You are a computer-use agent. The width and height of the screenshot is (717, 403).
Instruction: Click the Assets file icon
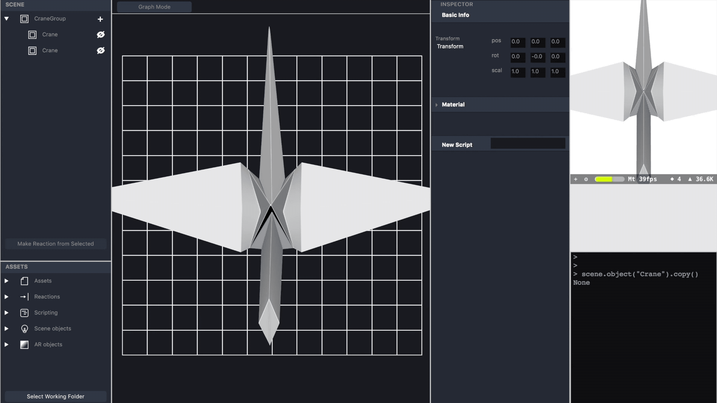[x=24, y=281]
